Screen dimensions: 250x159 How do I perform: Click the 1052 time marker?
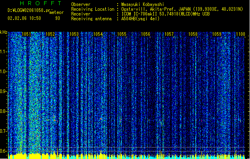50,34
